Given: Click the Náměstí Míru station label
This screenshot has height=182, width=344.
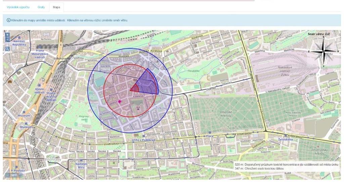Looking at the screenshot, I should coord(81,166).
